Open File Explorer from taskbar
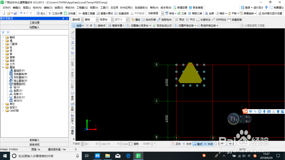The width and height of the screenshot is (285, 160). coord(108,156)
